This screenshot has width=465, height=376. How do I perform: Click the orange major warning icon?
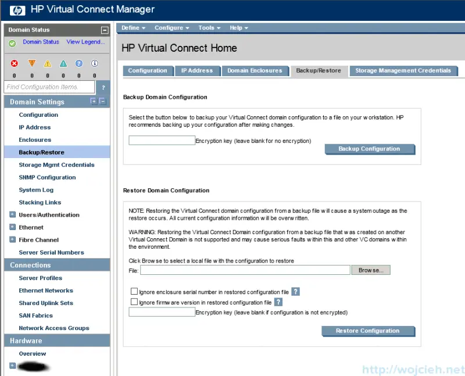(31, 63)
